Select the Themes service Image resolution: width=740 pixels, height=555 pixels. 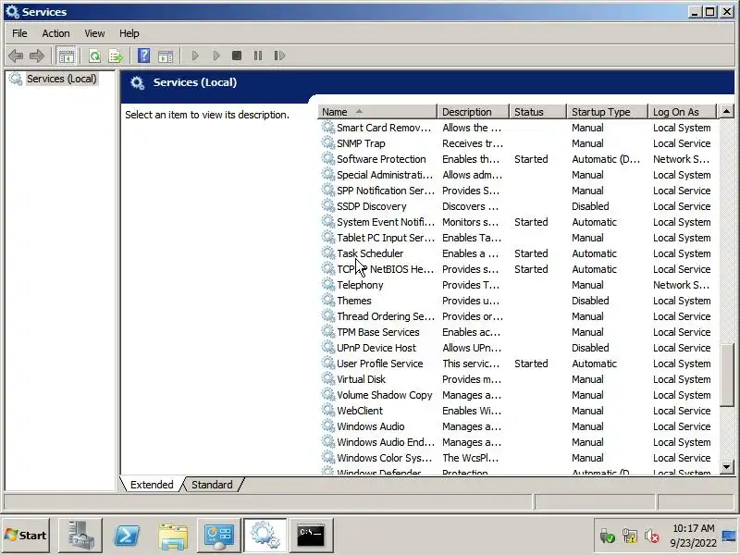(x=516, y=301)
